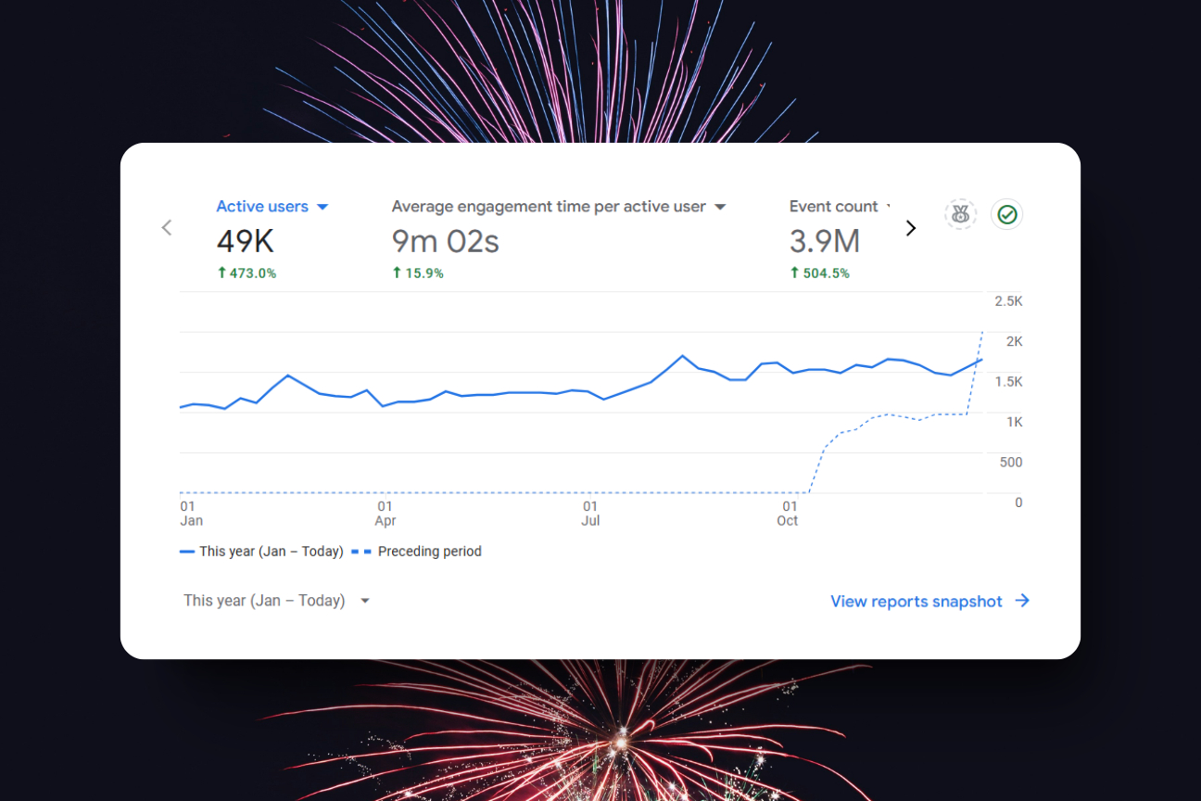Toggle the solid 'This year' legend series
Viewport: 1201px width, 801px height.
coord(261,552)
